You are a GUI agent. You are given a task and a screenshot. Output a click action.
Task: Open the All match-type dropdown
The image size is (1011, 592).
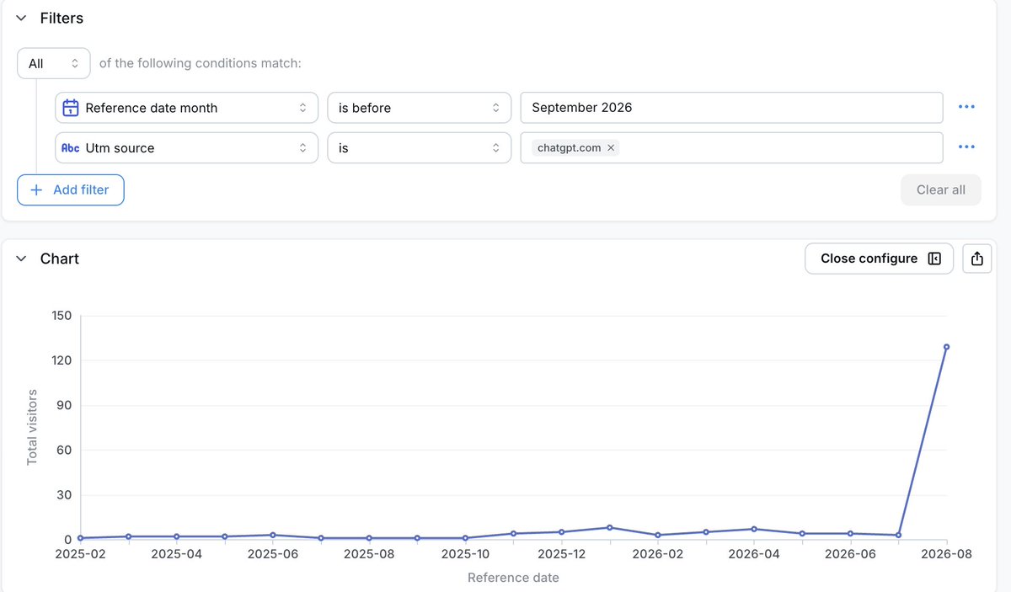54,63
